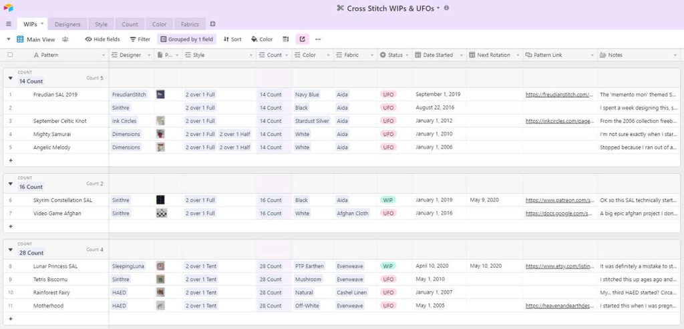The width and height of the screenshot is (684, 329).
Task: Add a row in the 16 Count group
Action: 11,226
